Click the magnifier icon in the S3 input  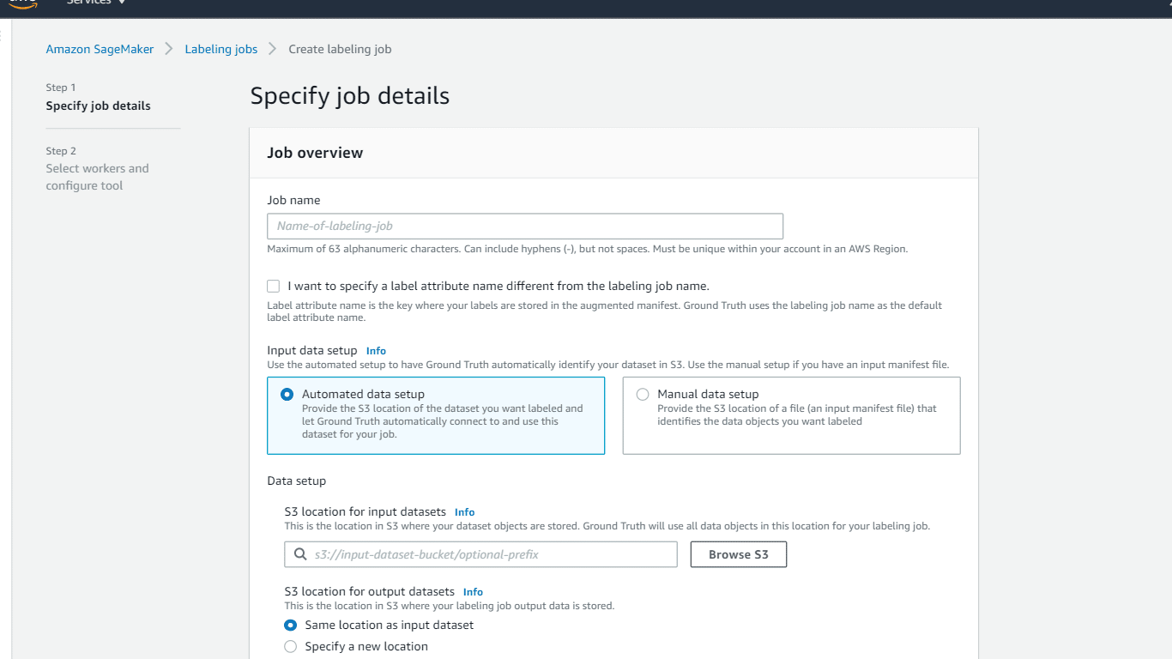[x=299, y=554]
